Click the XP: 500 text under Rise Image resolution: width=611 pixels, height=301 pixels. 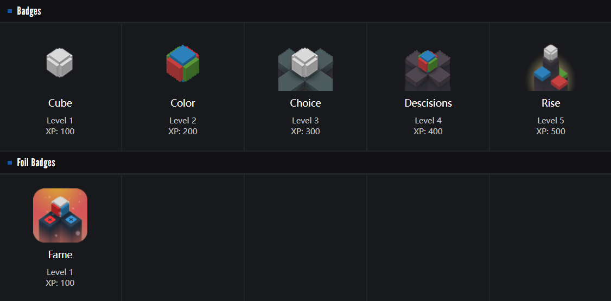551,132
